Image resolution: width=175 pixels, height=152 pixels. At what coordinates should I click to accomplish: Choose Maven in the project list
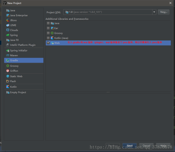[24, 55]
